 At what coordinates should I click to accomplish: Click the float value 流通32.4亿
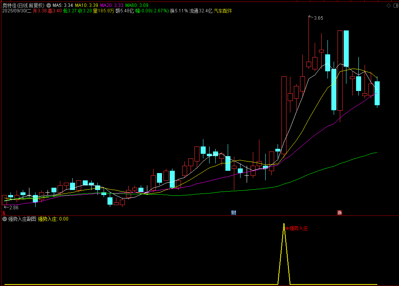pos(201,11)
